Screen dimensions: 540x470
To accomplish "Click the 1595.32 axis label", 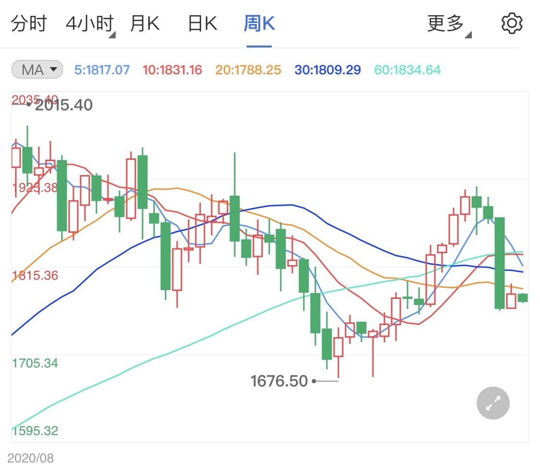I will click(35, 430).
